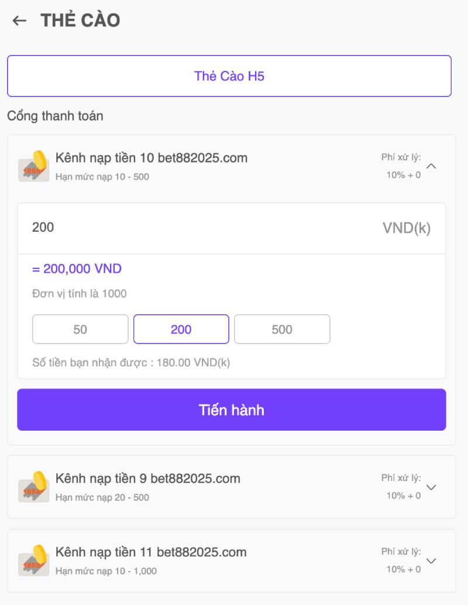Click the Kênh nạp tiền 9 channel title
This screenshot has width=468, height=605.
click(148, 479)
